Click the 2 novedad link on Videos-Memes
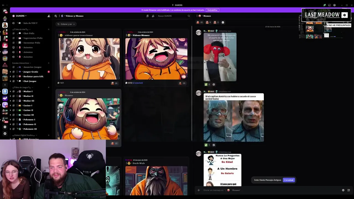The height and width of the screenshot is (199, 354). pyautogui.click(x=138, y=83)
